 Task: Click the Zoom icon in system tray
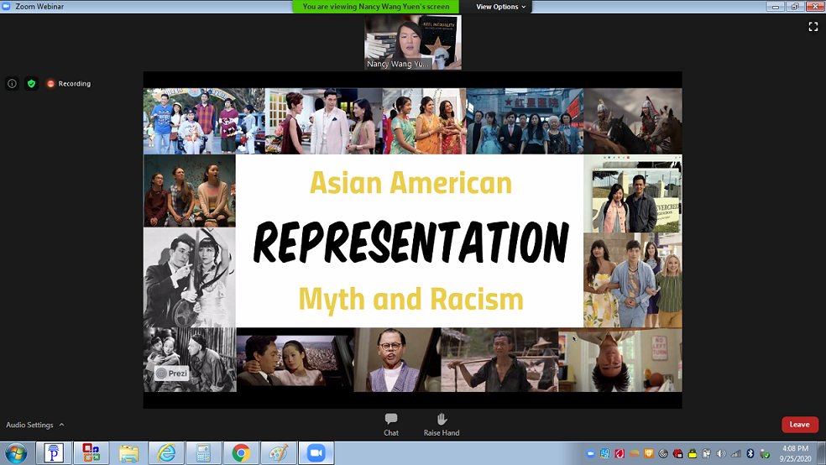[x=590, y=453]
